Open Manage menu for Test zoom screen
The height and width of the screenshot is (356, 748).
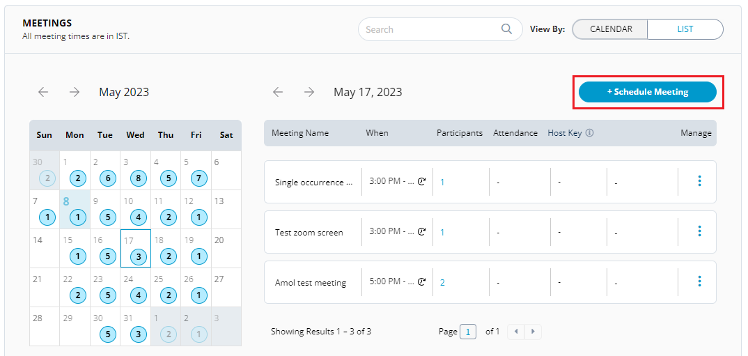pyautogui.click(x=699, y=231)
